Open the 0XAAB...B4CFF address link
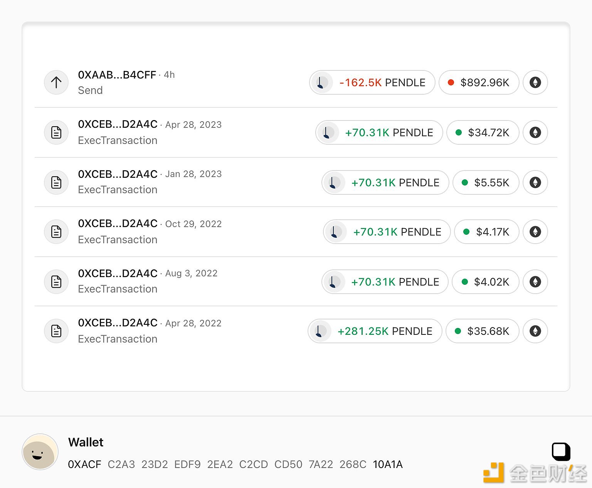 117,75
